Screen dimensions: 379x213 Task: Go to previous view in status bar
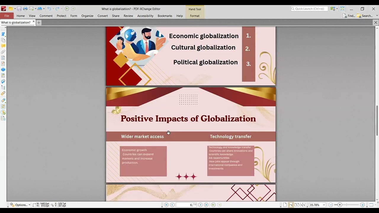(213, 205)
